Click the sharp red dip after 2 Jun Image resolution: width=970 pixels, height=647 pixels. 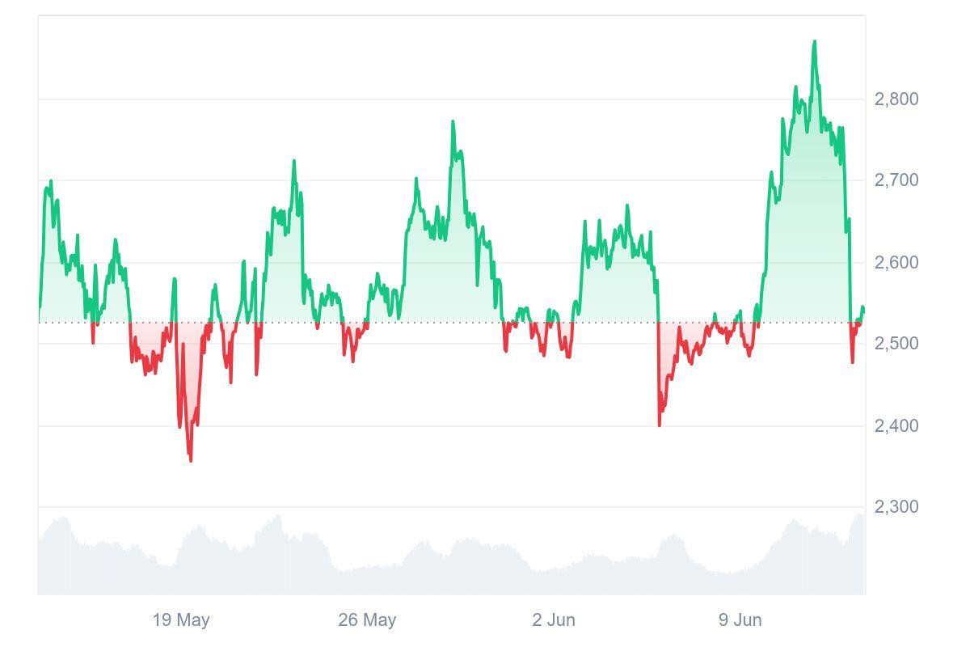(x=660, y=424)
